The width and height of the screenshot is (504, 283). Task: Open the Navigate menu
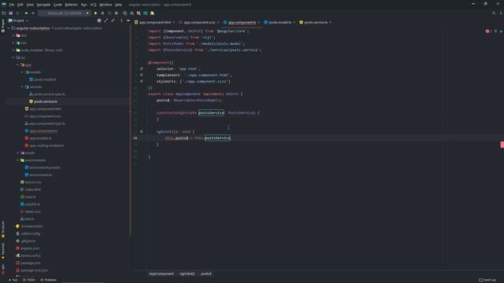coord(43,5)
